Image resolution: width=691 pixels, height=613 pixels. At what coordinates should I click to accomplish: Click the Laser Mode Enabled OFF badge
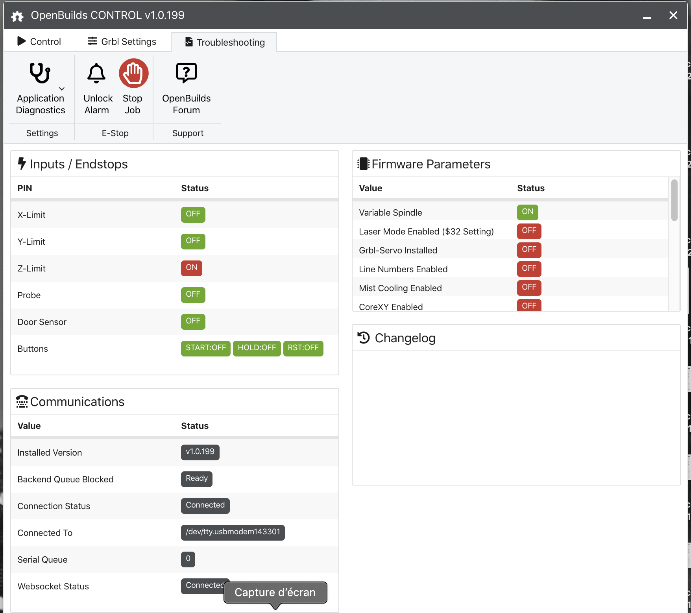point(529,231)
